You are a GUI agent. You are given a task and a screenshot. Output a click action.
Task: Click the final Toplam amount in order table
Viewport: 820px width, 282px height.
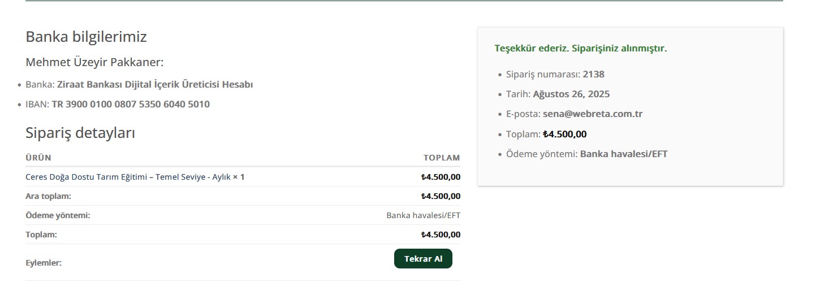(441, 235)
